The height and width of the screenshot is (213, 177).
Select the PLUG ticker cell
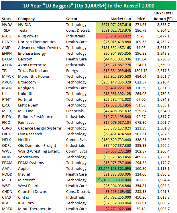pos(7,36)
